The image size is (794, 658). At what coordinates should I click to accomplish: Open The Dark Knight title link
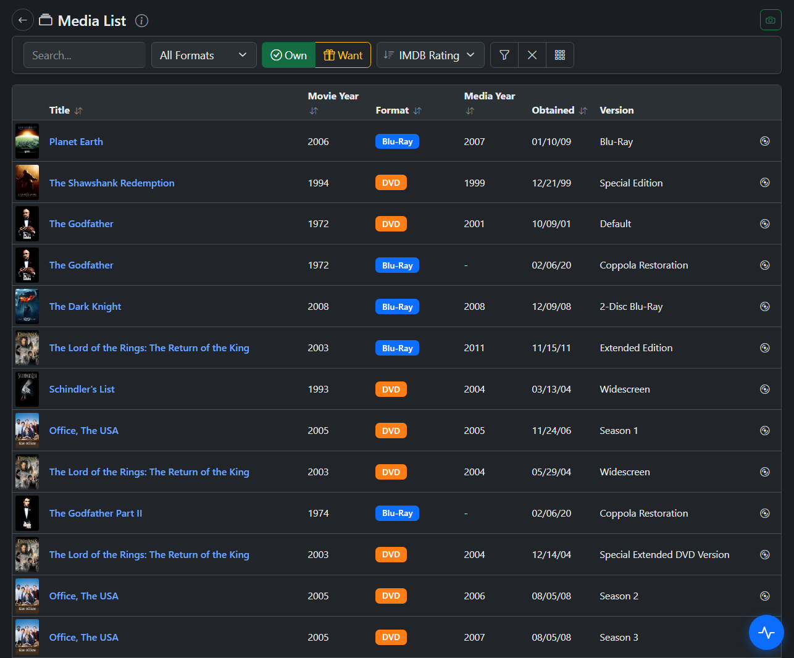point(85,307)
